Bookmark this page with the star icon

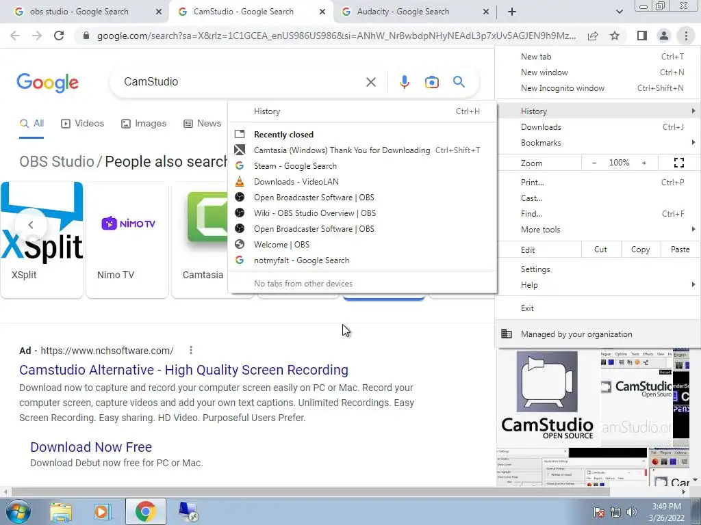click(615, 36)
